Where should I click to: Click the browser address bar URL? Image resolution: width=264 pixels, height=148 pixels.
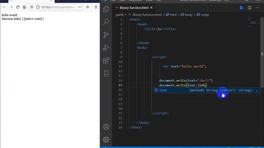pyautogui.click(x=58, y=7)
